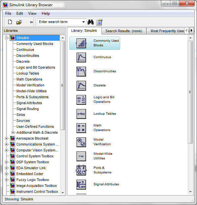
Task: Open the Model-Wide Utilities Misc icon
Action: pyautogui.click(x=81, y=156)
